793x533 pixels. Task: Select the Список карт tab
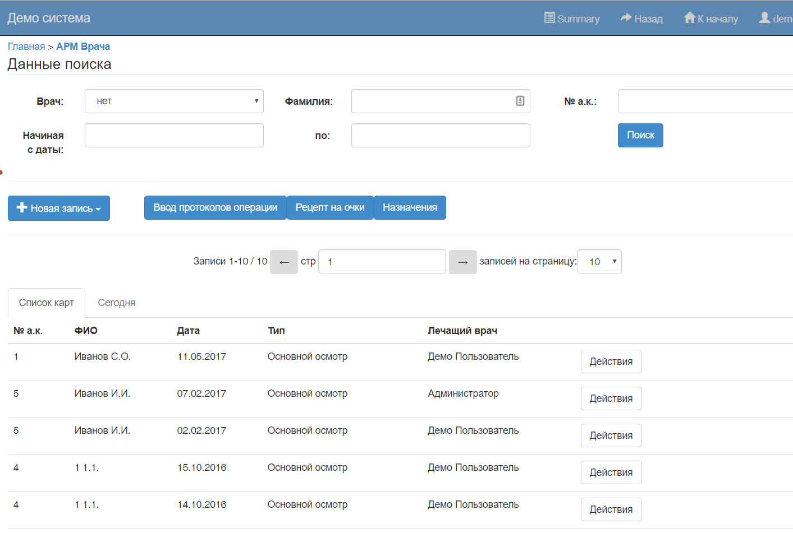[47, 303]
